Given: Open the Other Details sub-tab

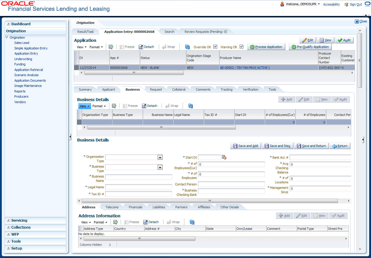Looking at the screenshot, I should [229, 207].
